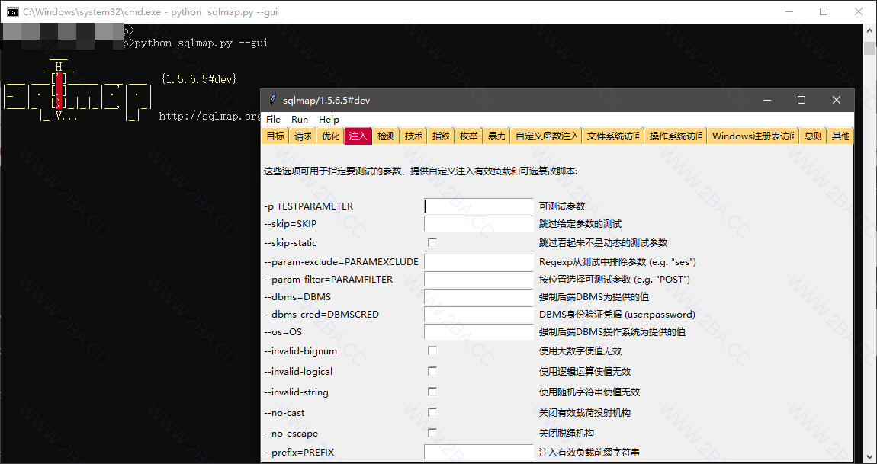Click 'python sqlmap.py --gui' command text
The image size is (877, 464).
[201, 43]
